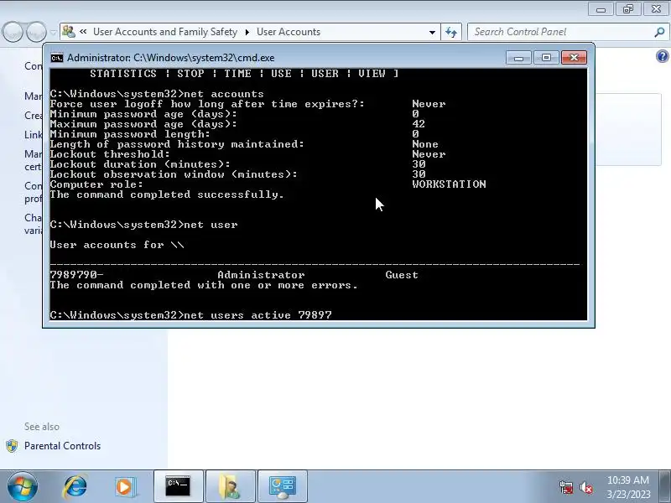Click the User Accounts breadcrumb
The height and width of the screenshot is (503, 671).
pyautogui.click(x=289, y=32)
